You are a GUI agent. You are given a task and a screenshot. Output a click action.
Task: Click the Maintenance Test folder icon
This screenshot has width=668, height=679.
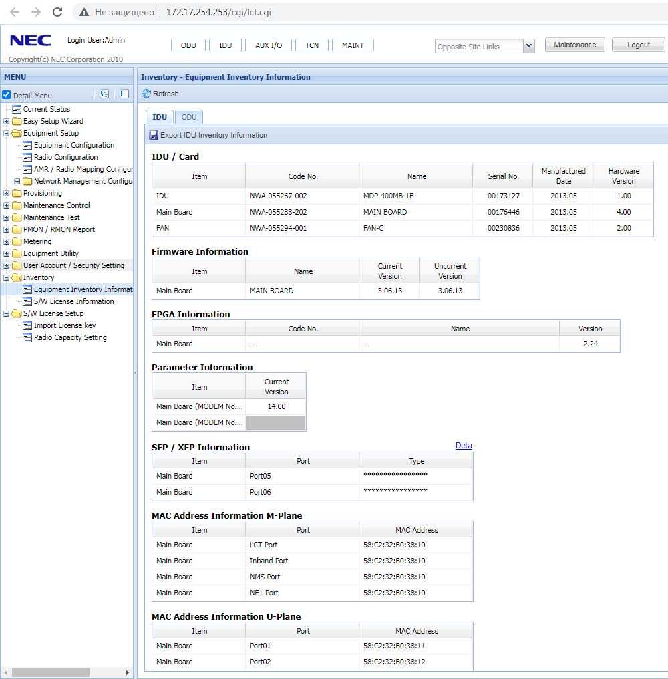pos(17,217)
